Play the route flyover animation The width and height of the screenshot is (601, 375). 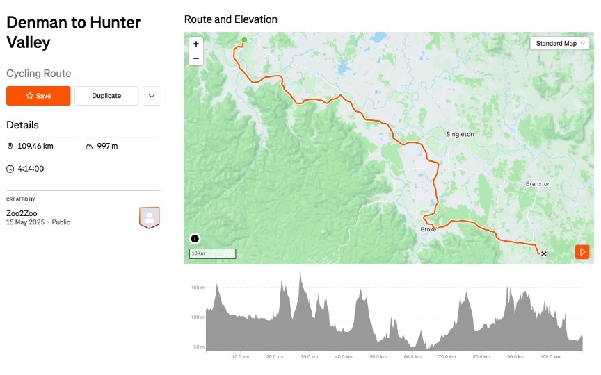tap(582, 251)
